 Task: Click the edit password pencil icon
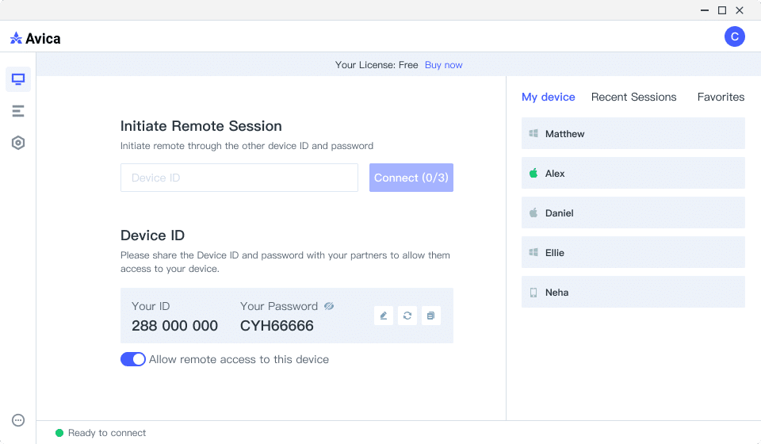click(384, 316)
